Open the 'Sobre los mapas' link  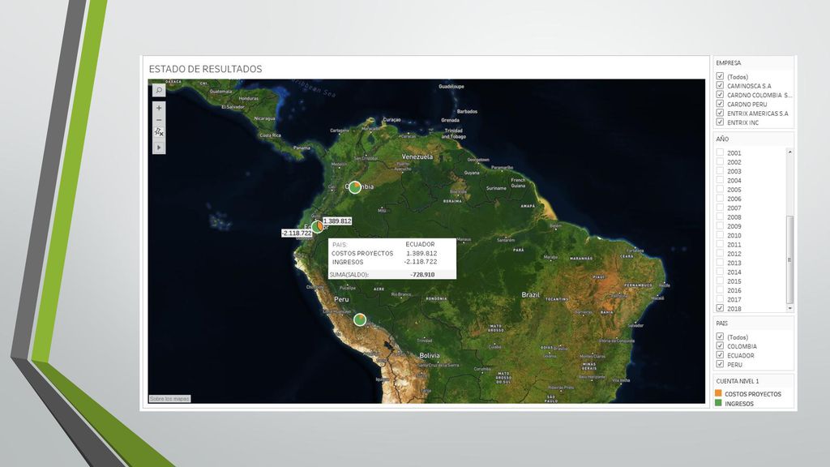pyautogui.click(x=169, y=399)
